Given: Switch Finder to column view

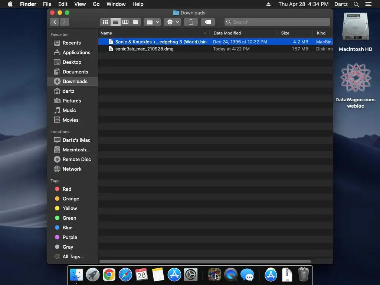Looking at the screenshot, I should (125, 22).
